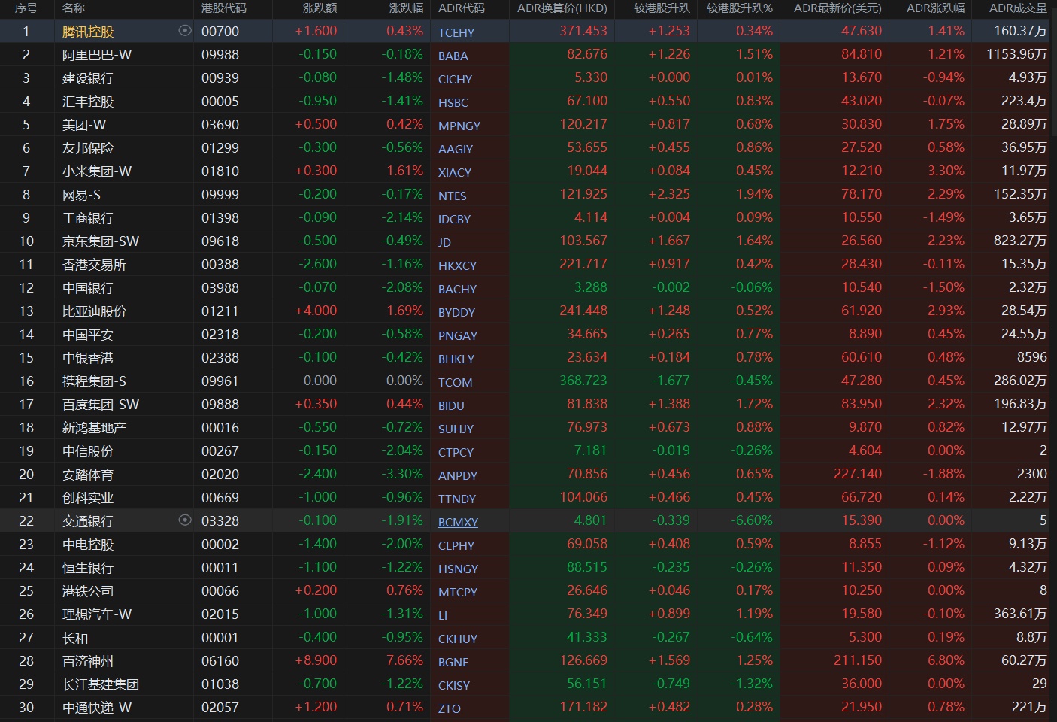
Task: Select the 安踏体育 stock name
Action: pyautogui.click(x=88, y=475)
